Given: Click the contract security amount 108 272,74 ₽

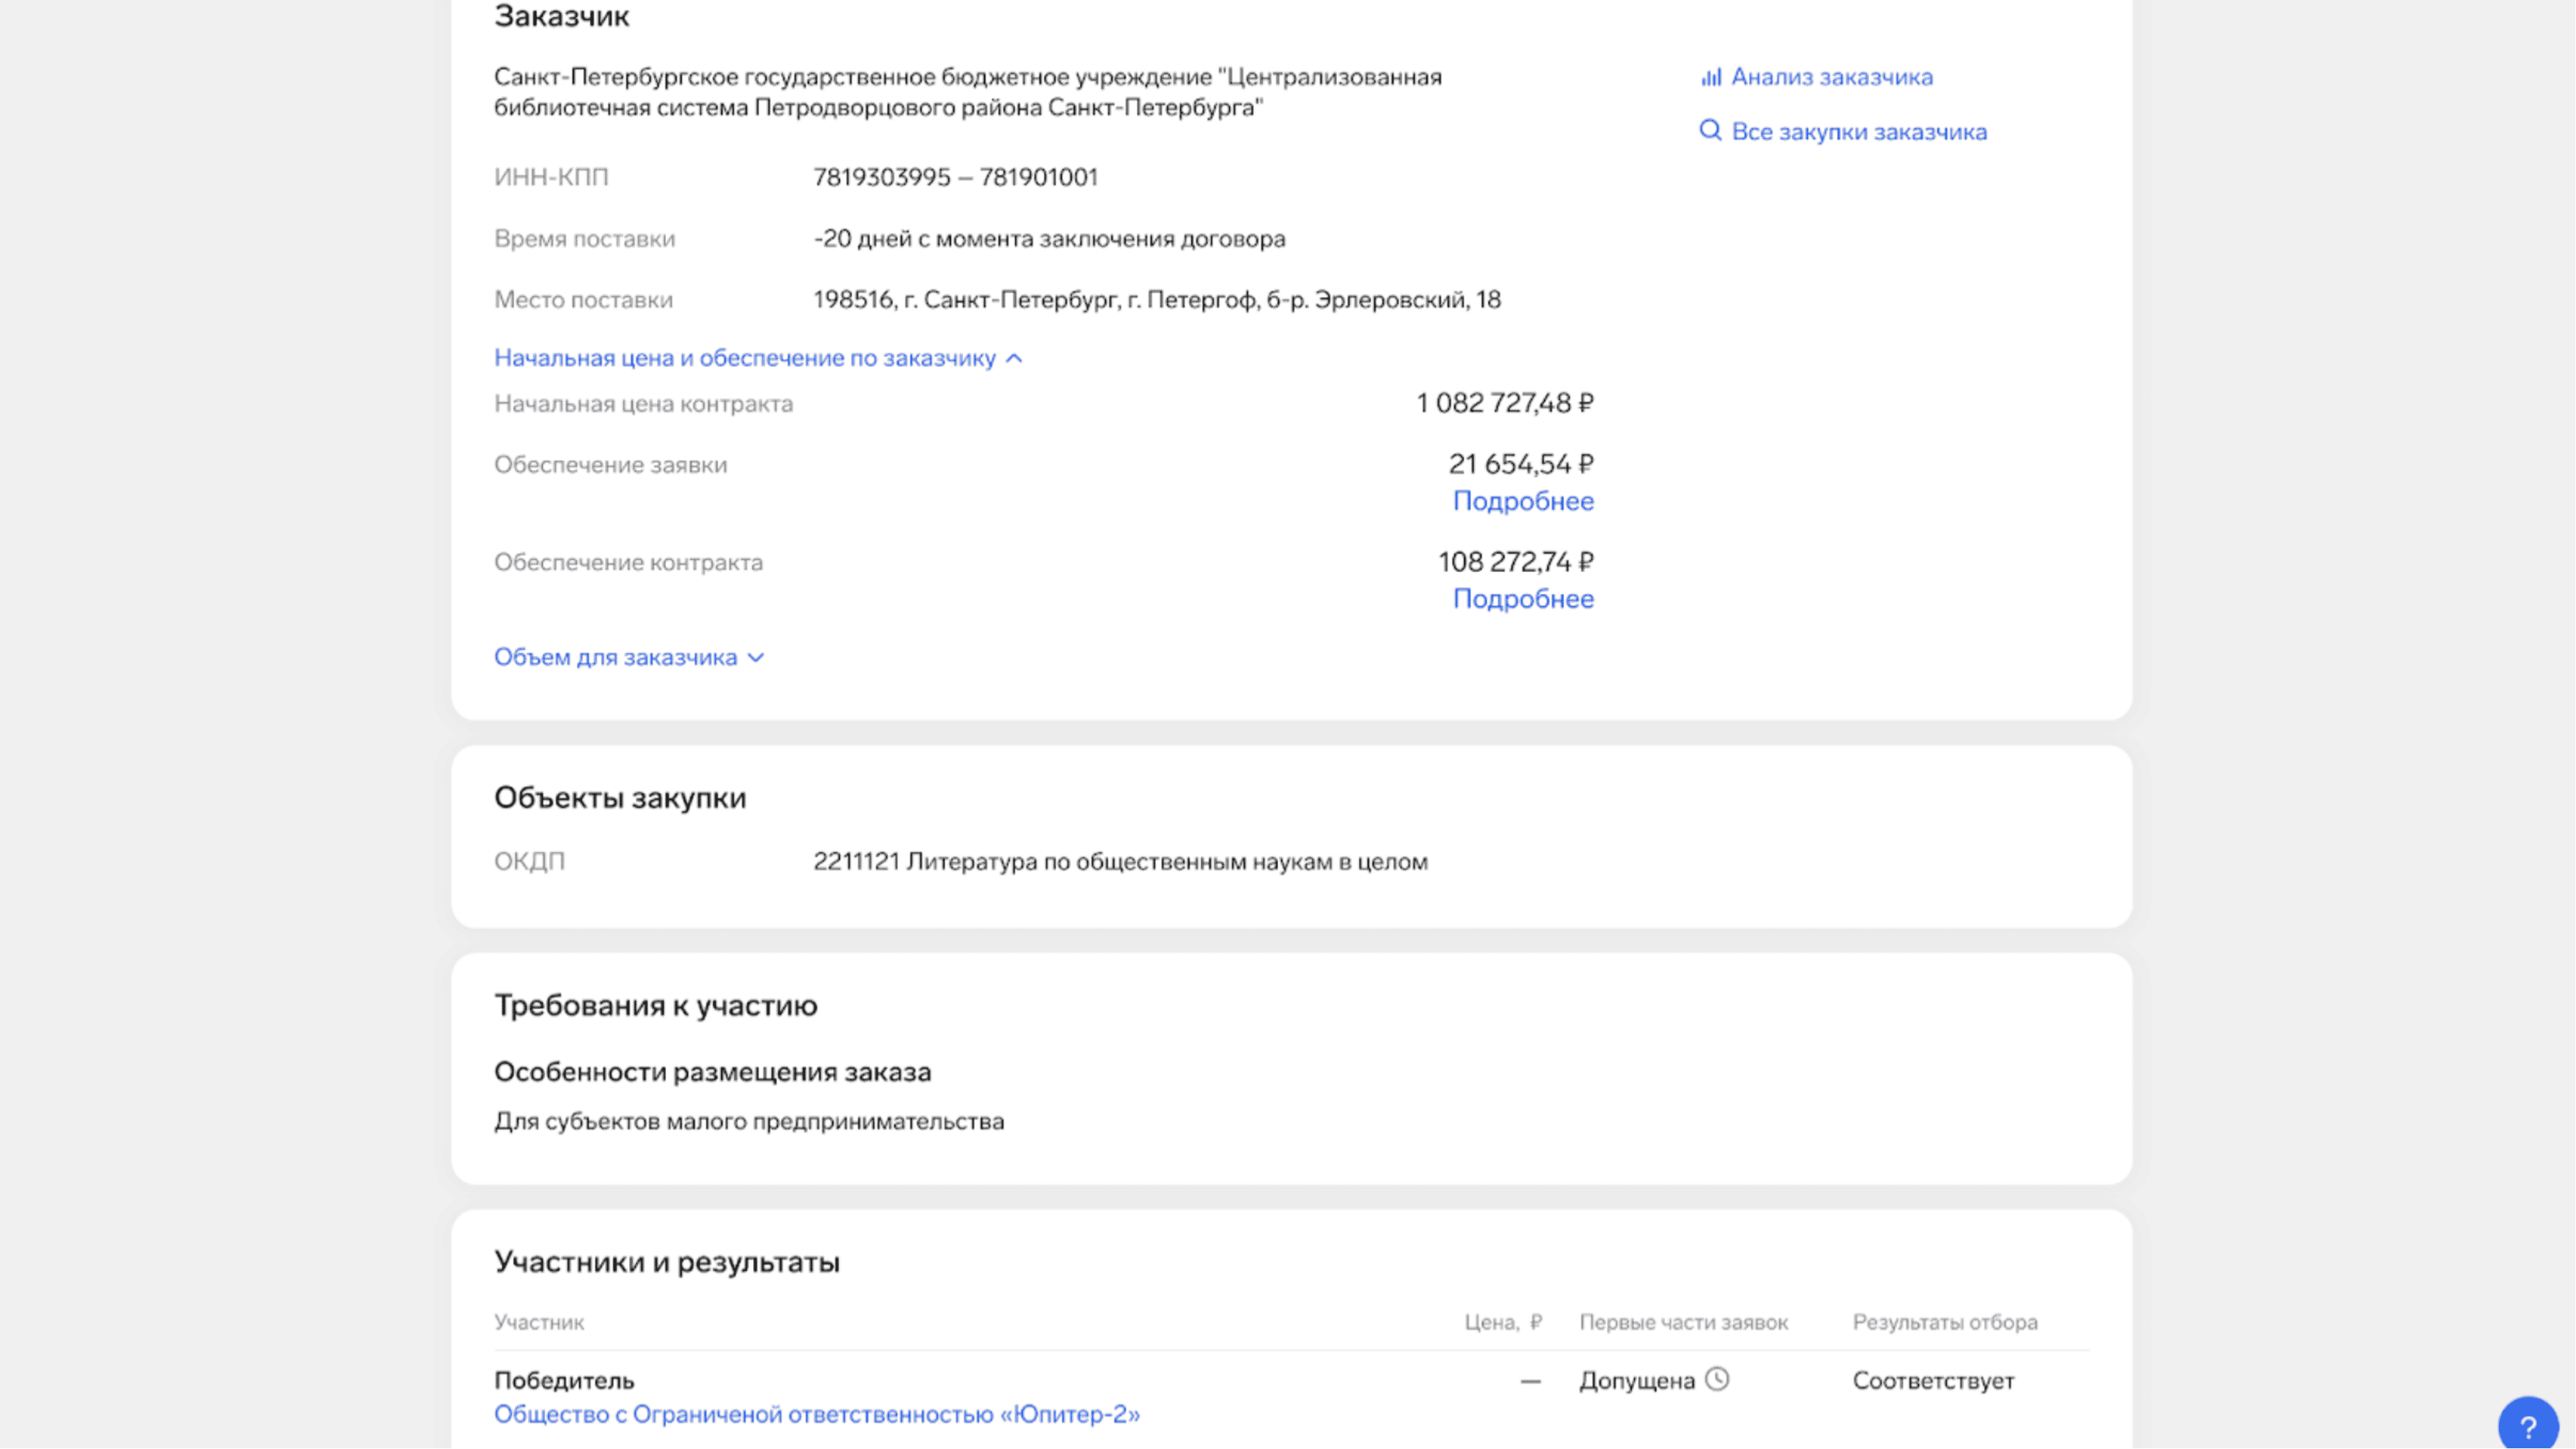Looking at the screenshot, I should click(1516, 562).
